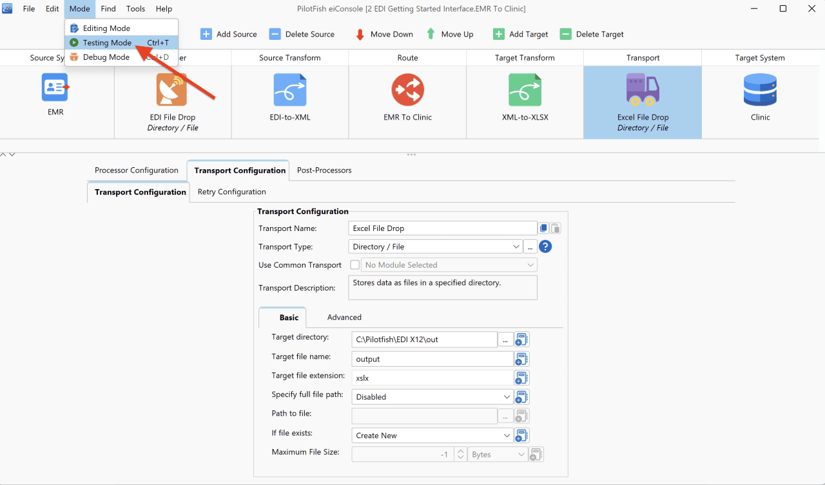825x485 pixels.
Task: Select the EMR To Clinic route icon
Action: click(x=407, y=89)
